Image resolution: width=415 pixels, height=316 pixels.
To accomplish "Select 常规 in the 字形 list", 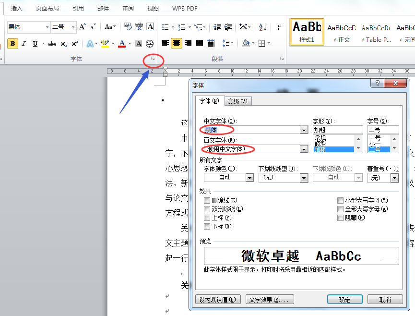I will 320,138.
